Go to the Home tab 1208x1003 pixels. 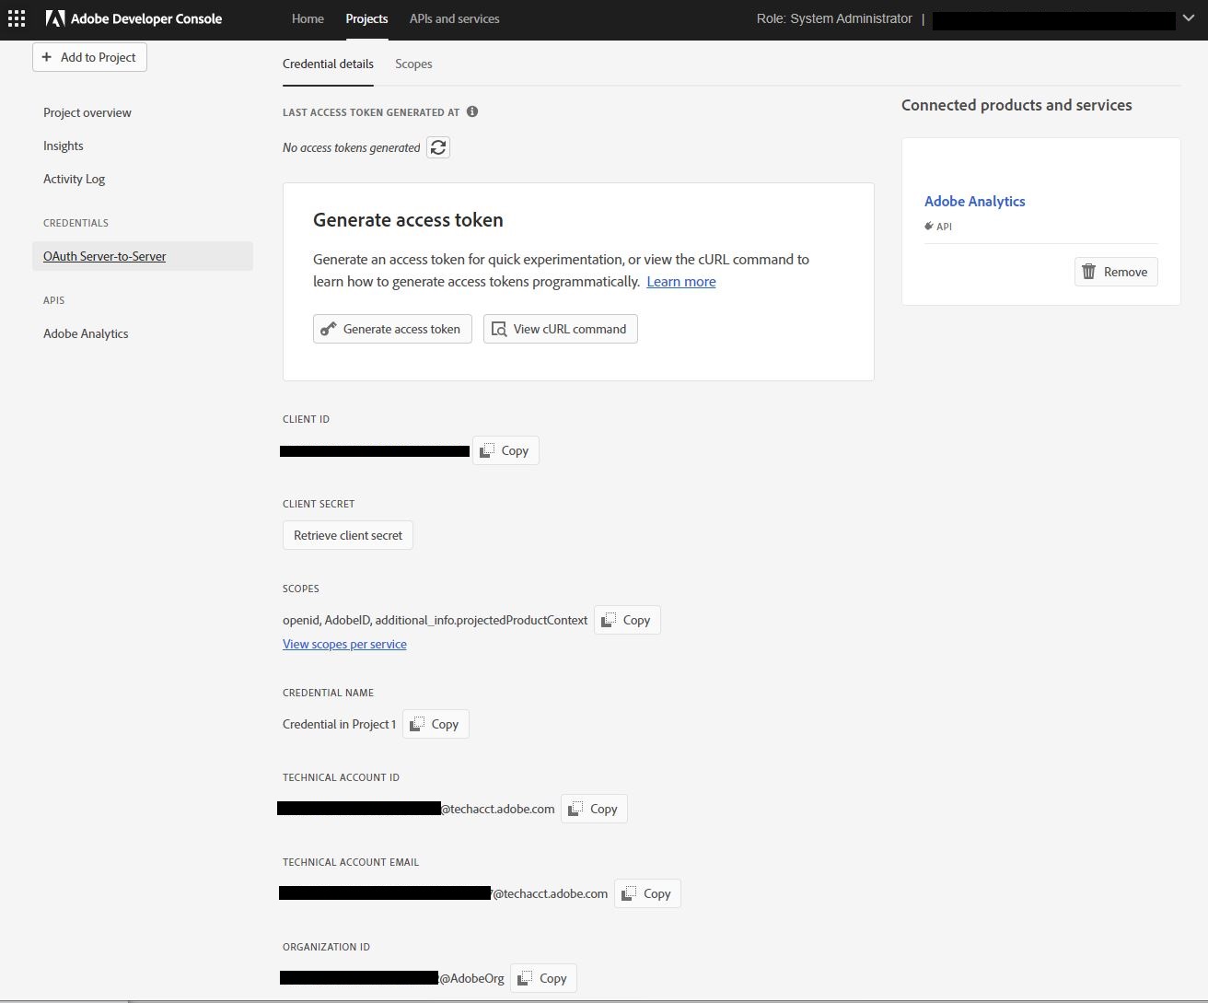click(308, 18)
